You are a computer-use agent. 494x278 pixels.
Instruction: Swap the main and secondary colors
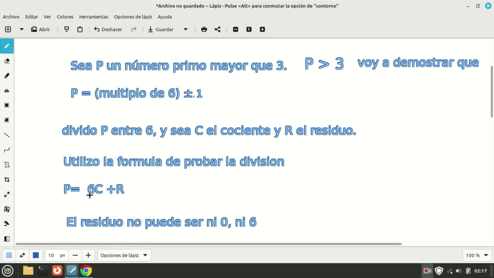coord(22,255)
